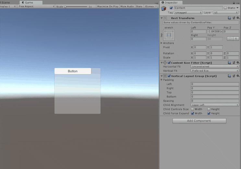The height and width of the screenshot is (169, 241).
Task: Open the anchor presets stretch icon
Action: (169, 35)
